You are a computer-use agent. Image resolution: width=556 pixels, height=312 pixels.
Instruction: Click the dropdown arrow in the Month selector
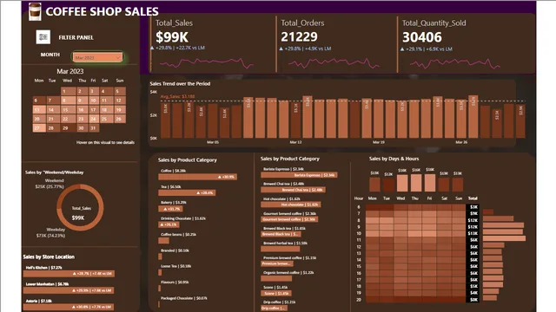point(118,57)
